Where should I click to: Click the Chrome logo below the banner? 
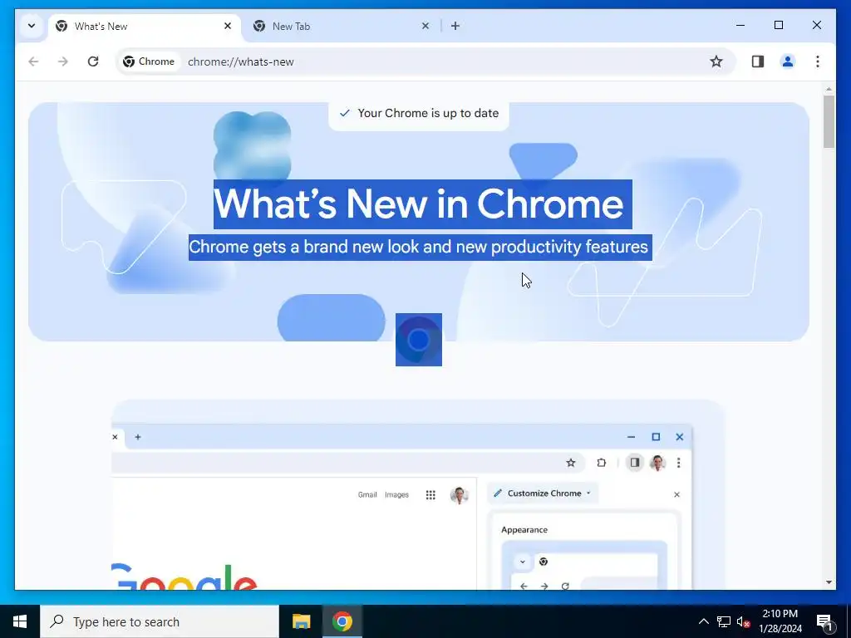click(419, 340)
